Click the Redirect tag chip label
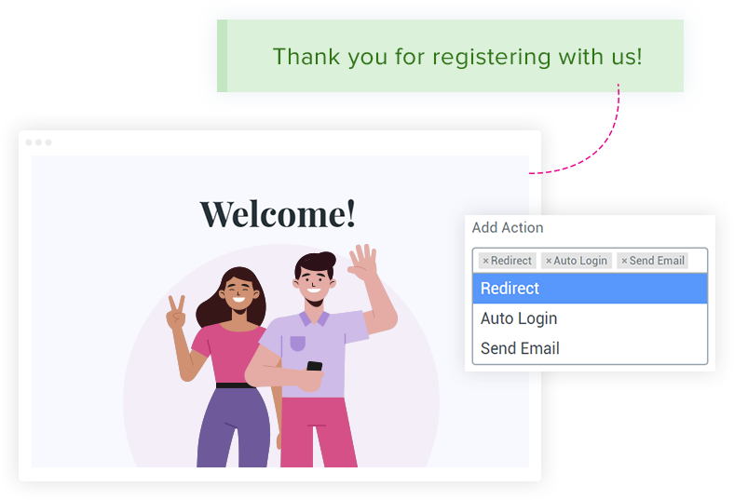The image size is (734, 500). point(511,261)
